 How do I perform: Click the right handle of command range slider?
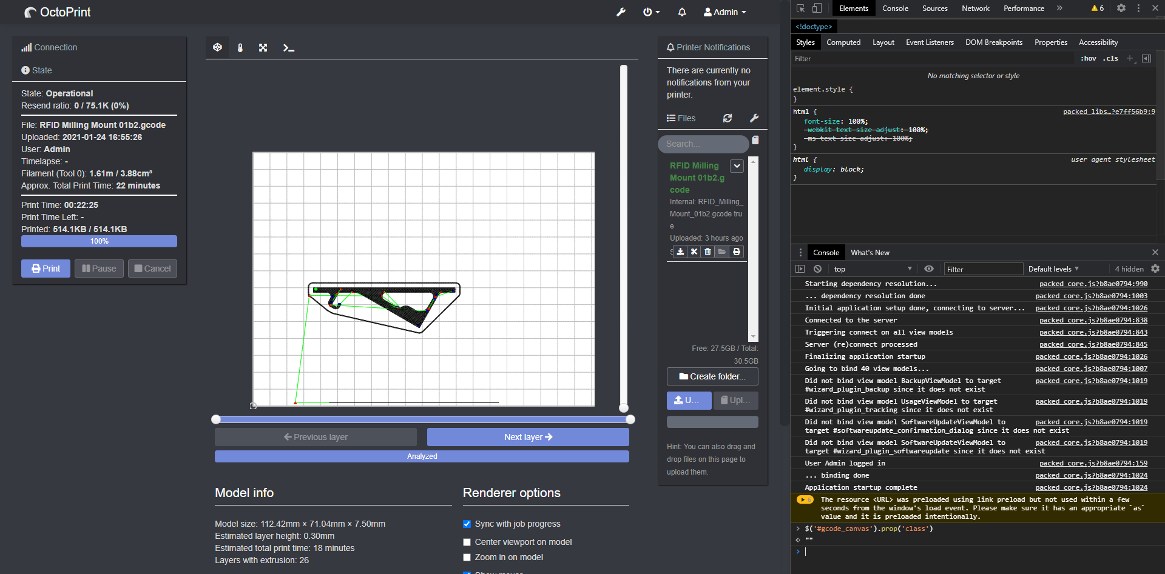pyautogui.click(x=630, y=419)
